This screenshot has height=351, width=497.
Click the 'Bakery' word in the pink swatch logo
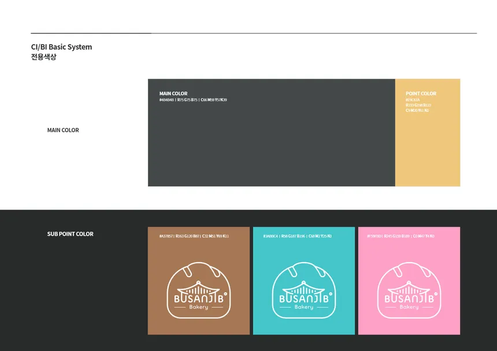pos(409,307)
